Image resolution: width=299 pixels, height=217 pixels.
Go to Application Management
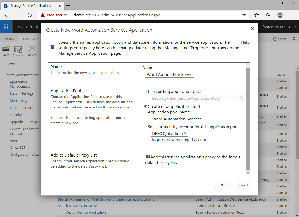coord(20,84)
